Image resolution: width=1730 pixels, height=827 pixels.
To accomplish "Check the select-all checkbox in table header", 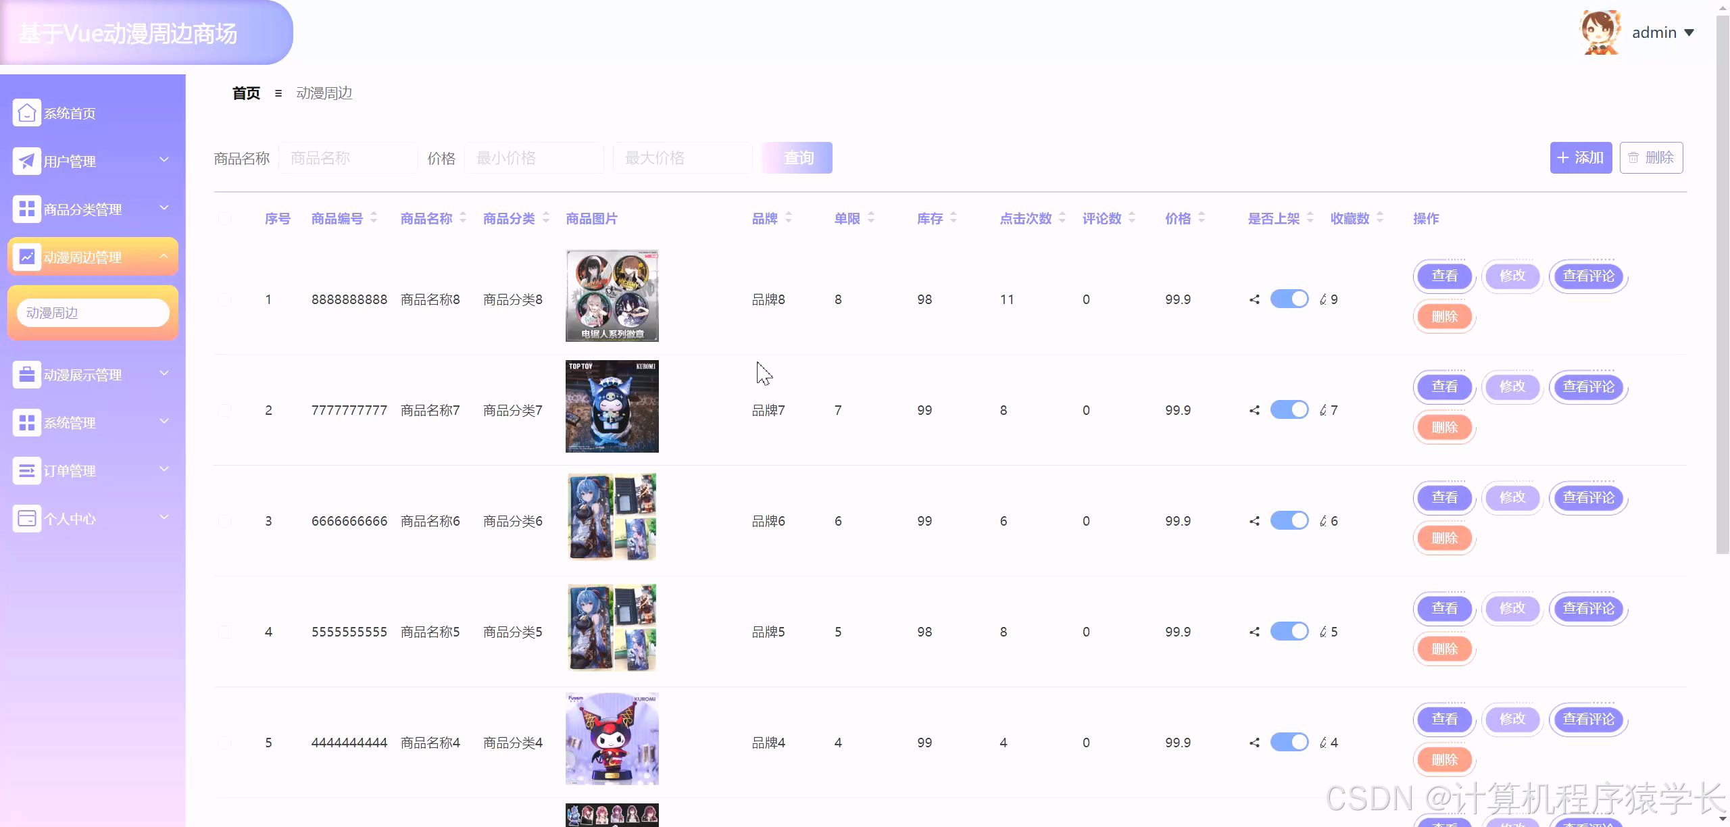I will 225,218.
